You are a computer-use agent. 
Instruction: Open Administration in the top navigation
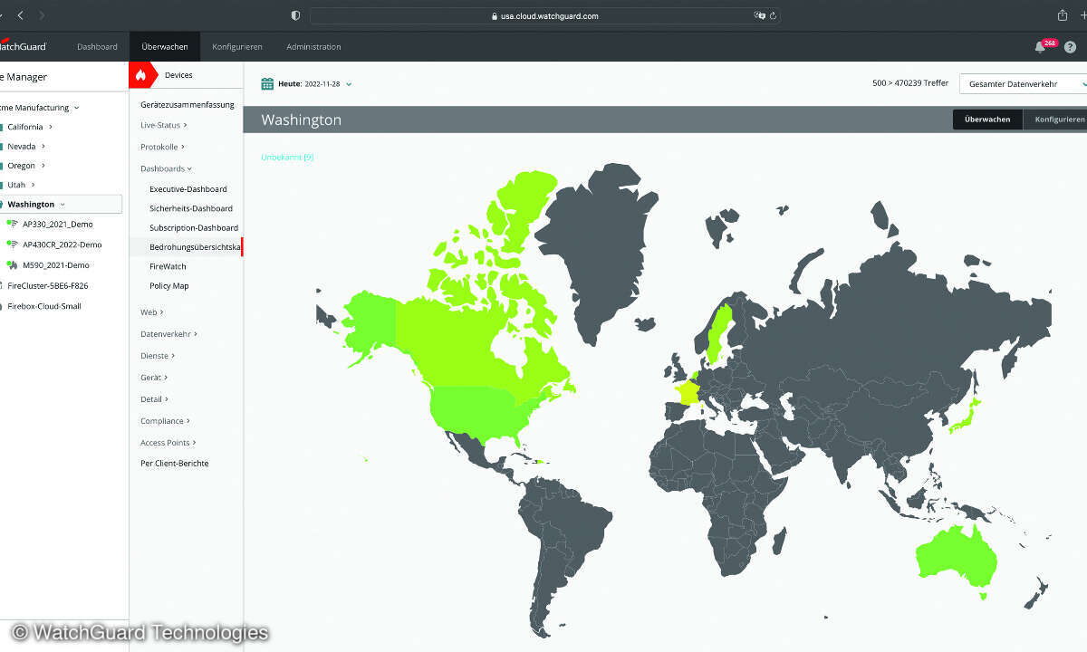pyautogui.click(x=313, y=47)
